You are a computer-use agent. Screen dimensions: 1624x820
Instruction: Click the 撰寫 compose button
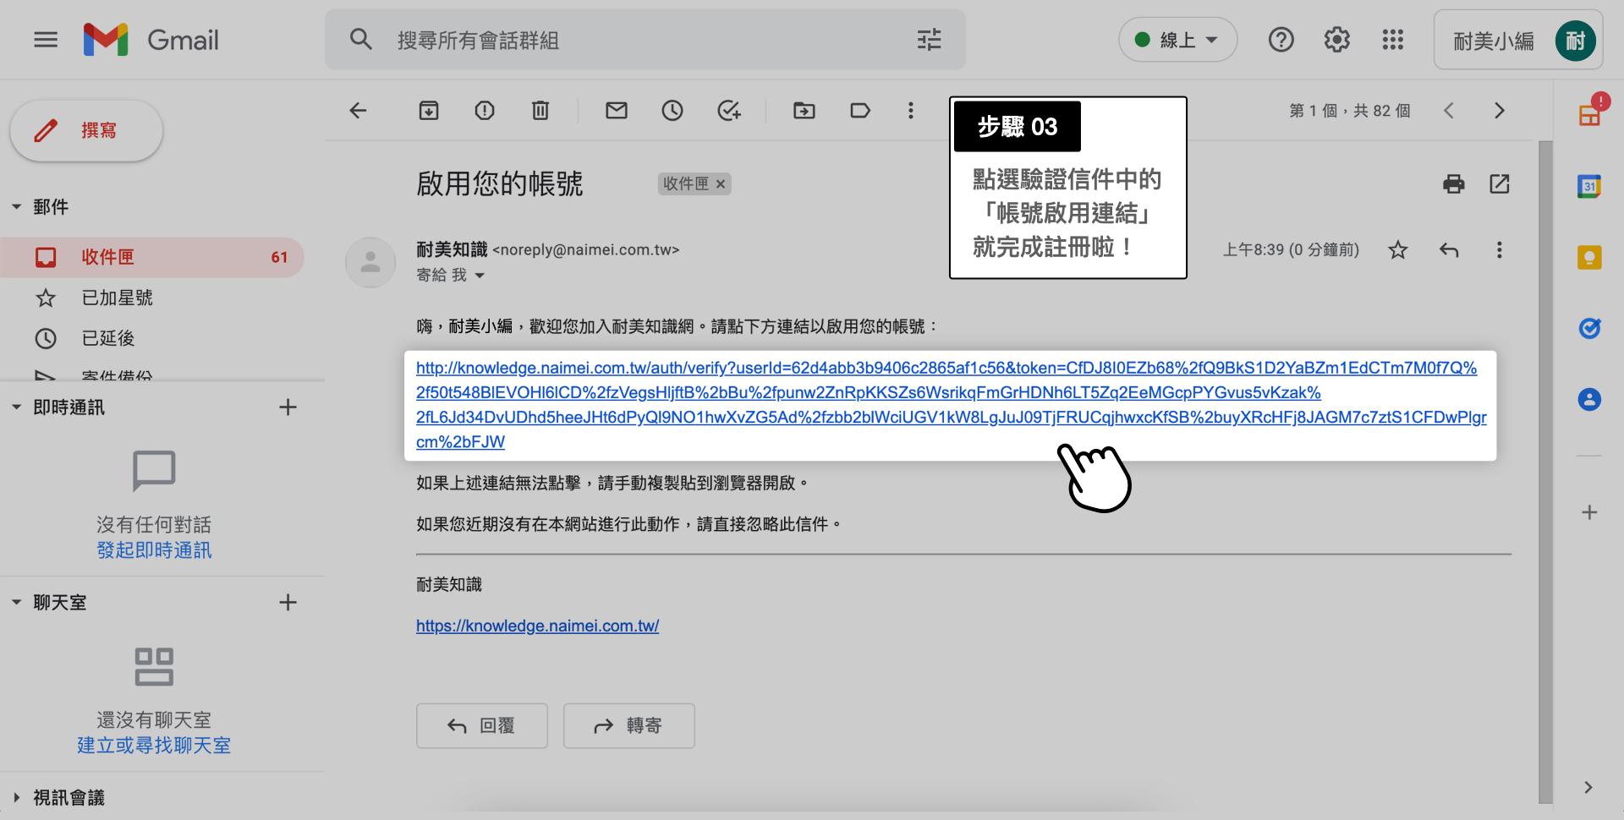click(86, 130)
